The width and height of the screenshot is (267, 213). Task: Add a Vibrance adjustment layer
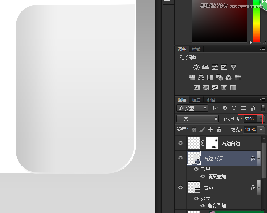tap(233, 67)
